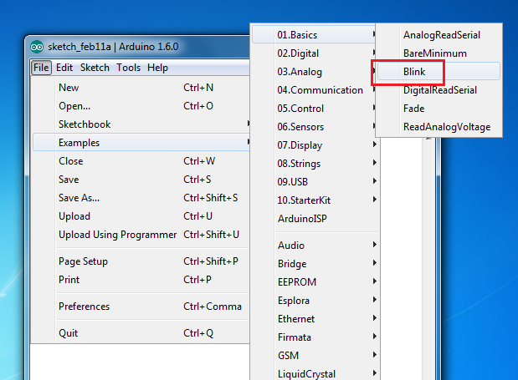
Task: Select Upload Using Programmer
Action: pyautogui.click(x=141, y=235)
